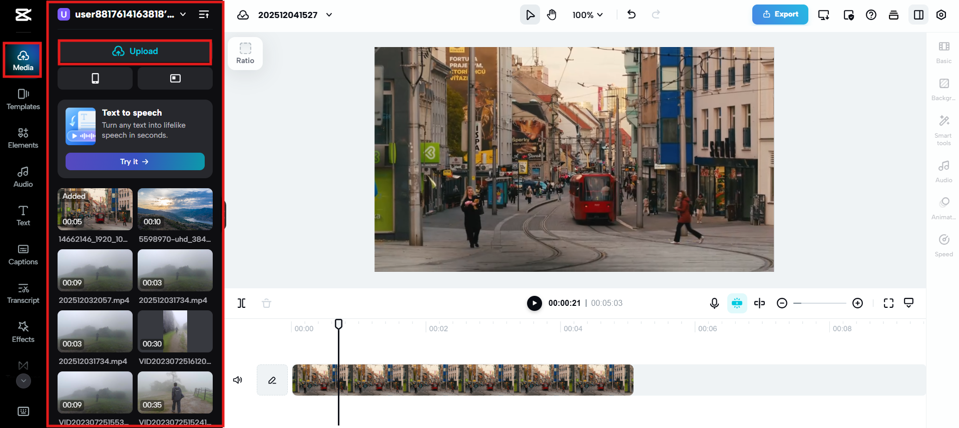This screenshot has height=428, width=959.
Task: Open Smart tools panel
Action: click(944, 130)
